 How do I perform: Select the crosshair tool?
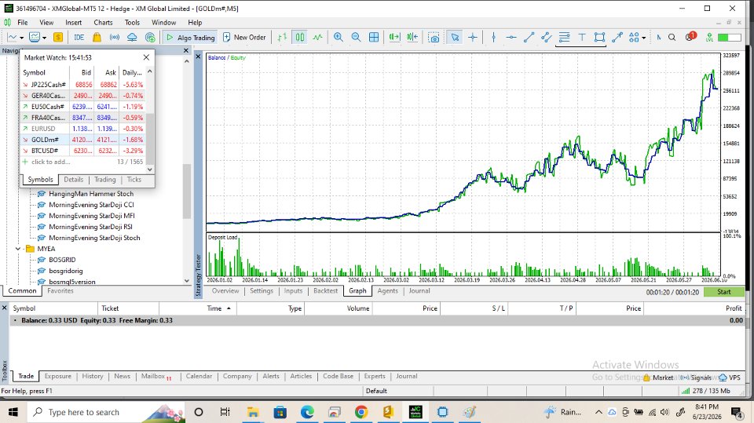point(473,37)
